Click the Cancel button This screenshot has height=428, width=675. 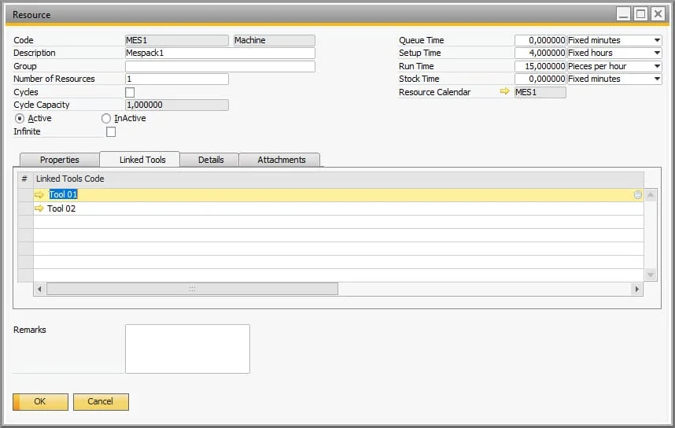[x=101, y=402]
